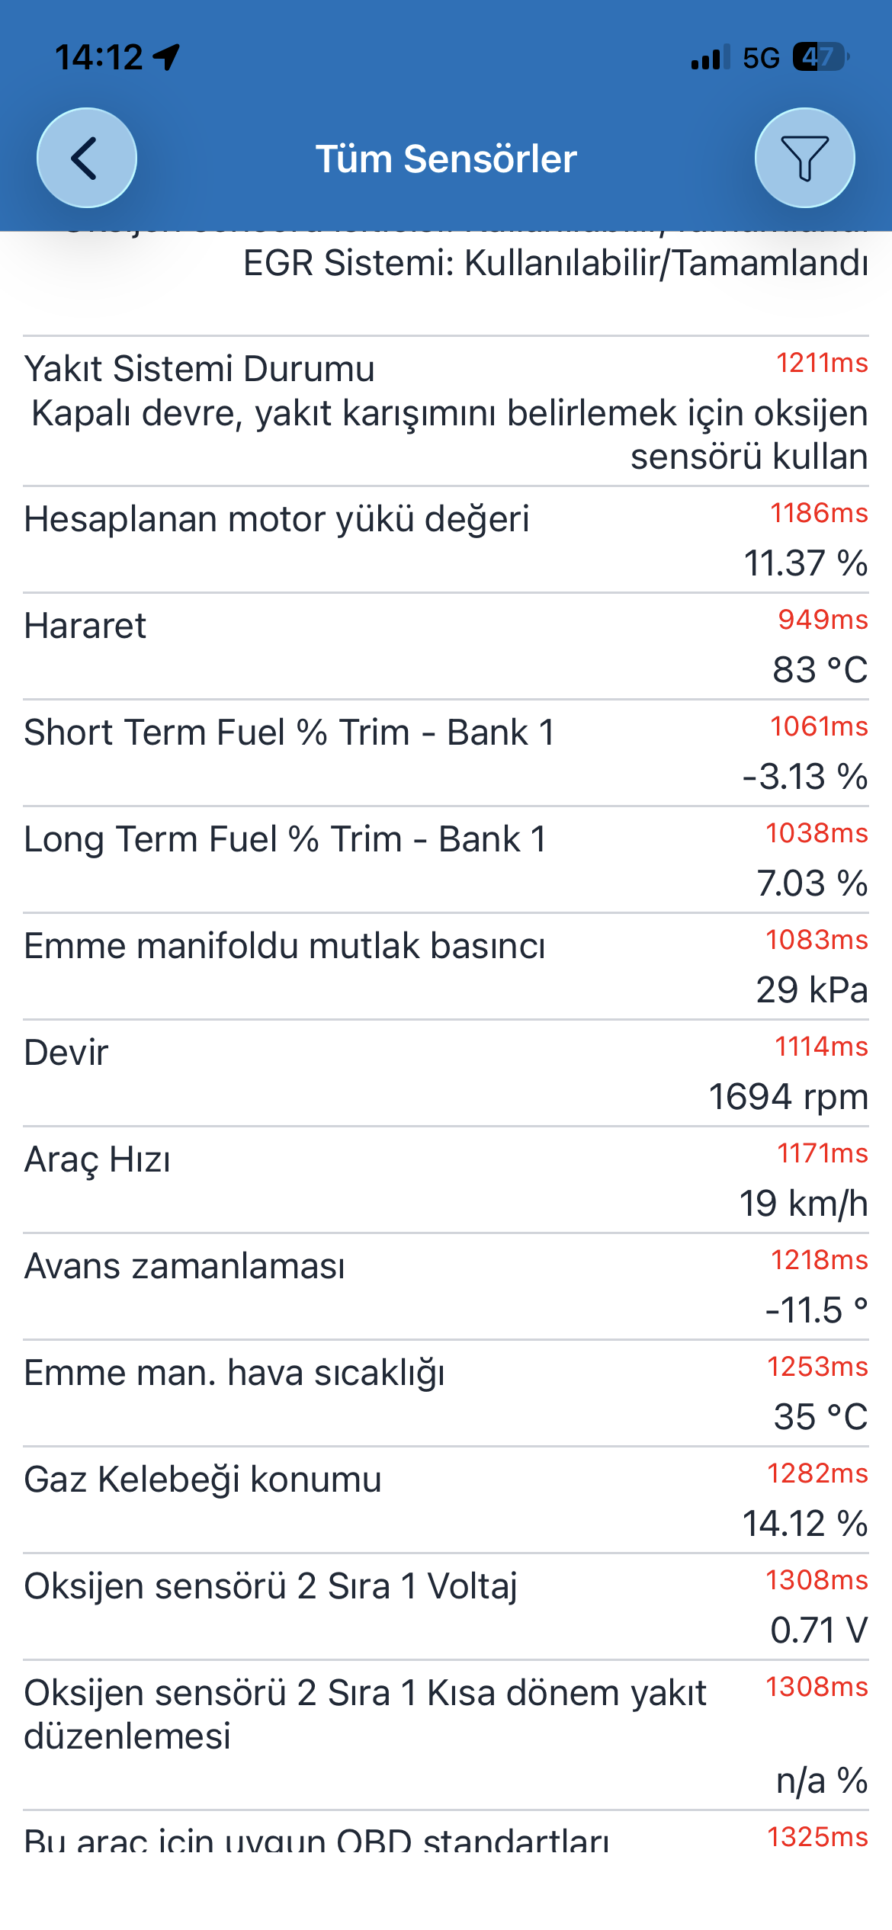Select Oksijen sensörü 2 Sıra 1 Voltaj

[446, 1607]
